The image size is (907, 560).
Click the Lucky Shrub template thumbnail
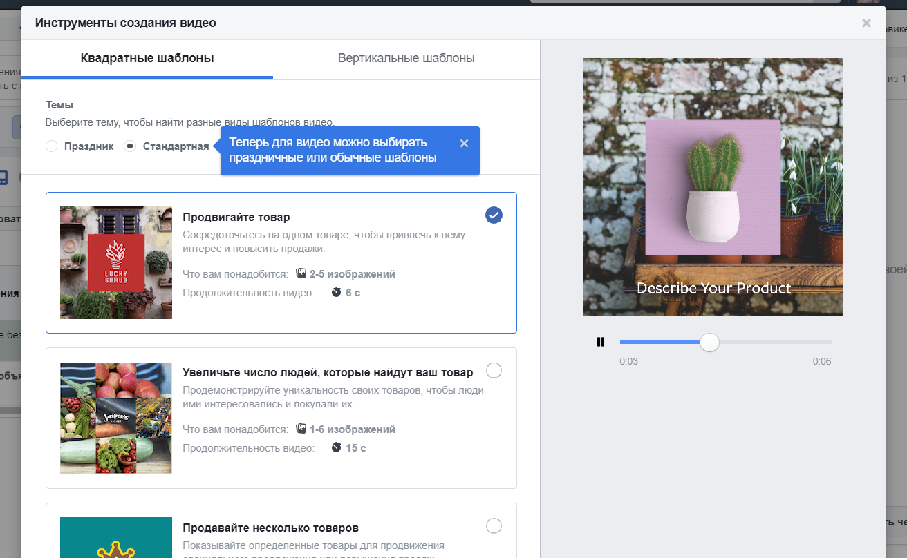point(115,262)
